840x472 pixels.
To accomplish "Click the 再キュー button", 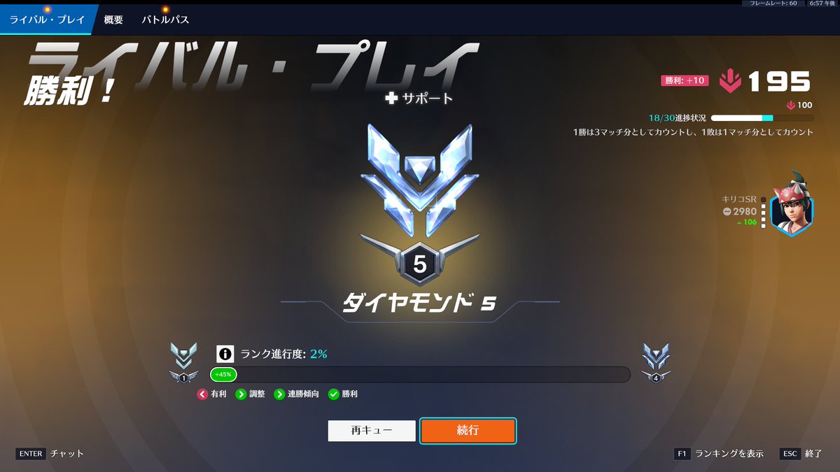I will point(372,431).
